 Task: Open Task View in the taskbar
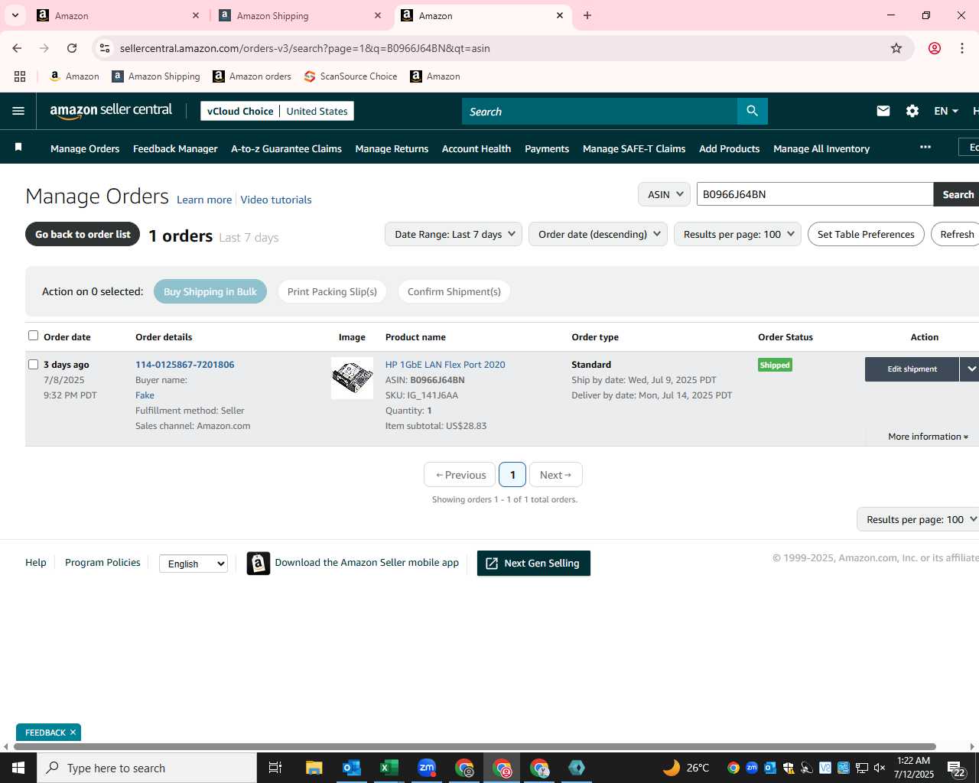(275, 768)
